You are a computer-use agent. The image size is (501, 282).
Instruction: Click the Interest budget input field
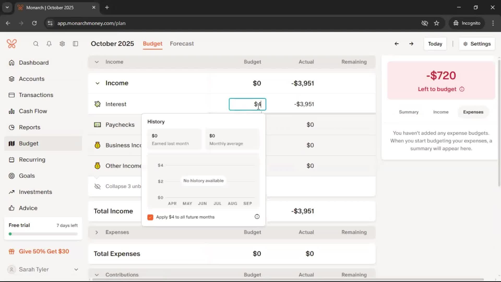pos(247,104)
